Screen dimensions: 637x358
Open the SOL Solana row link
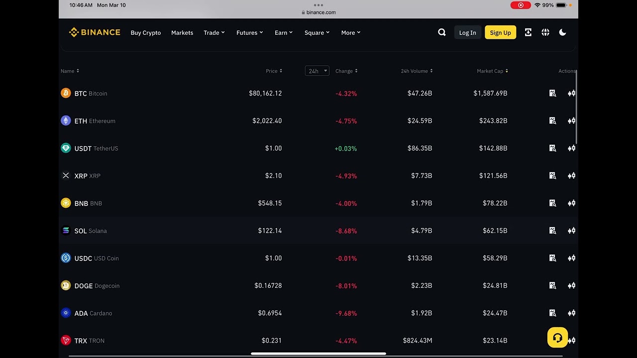(91, 231)
